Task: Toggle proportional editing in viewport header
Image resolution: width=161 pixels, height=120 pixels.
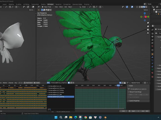Action: point(100,7)
